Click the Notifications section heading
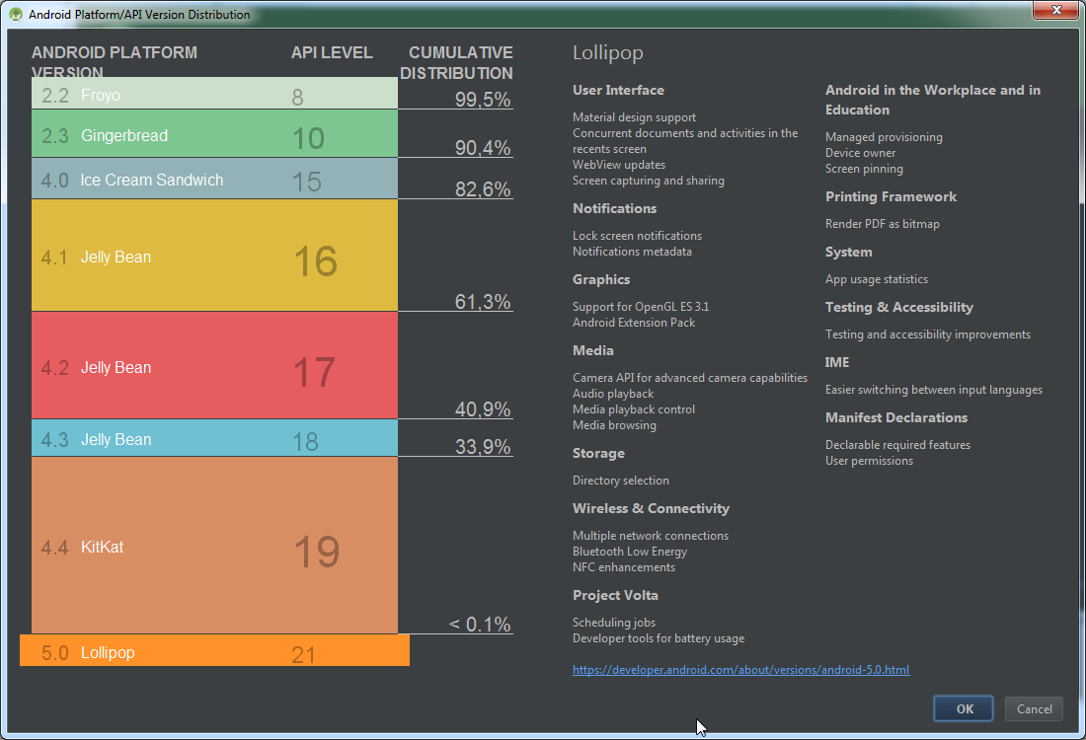 click(614, 208)
